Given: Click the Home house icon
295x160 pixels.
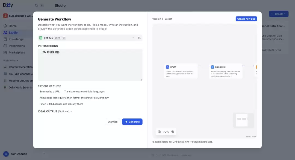Looking at the screenshot, I should [5, 26].
